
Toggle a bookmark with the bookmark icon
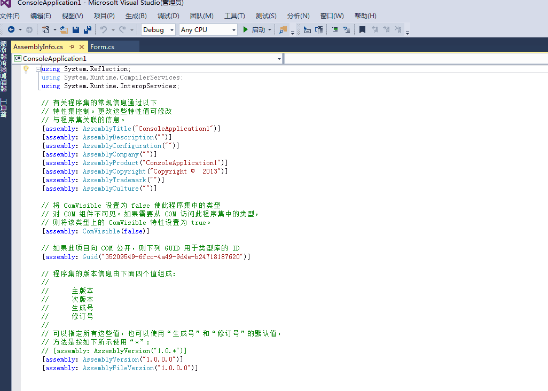[363, 30]
